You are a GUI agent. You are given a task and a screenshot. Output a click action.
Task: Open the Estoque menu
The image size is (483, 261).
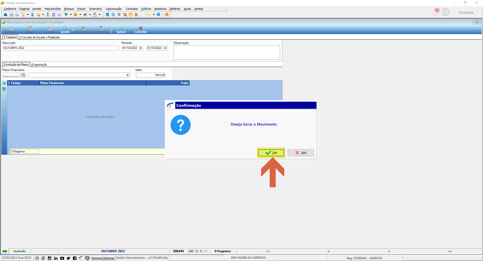click(x=69, y=9)
